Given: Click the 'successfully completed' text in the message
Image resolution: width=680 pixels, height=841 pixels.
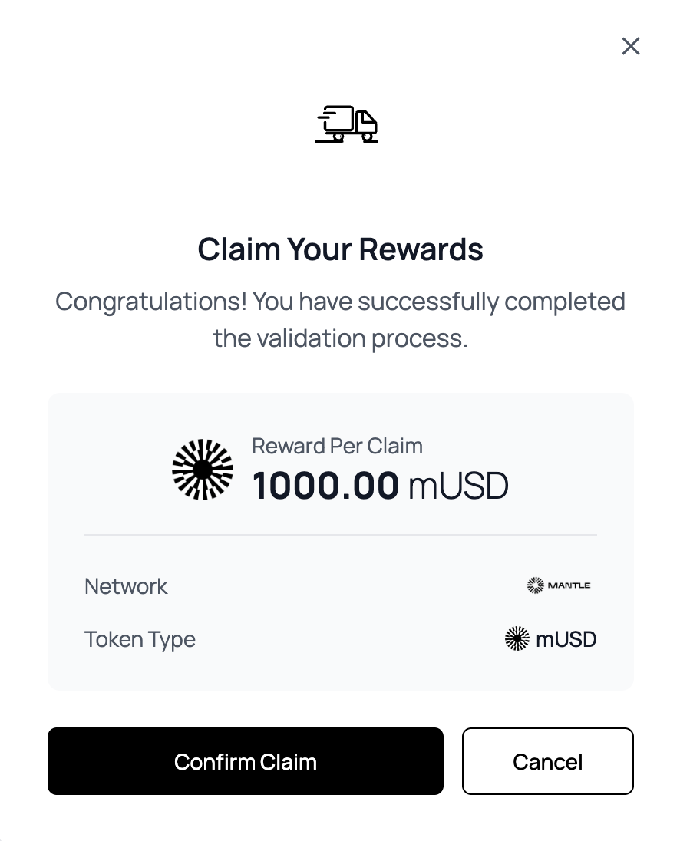Looking at the screenshot, I should 491,302.
